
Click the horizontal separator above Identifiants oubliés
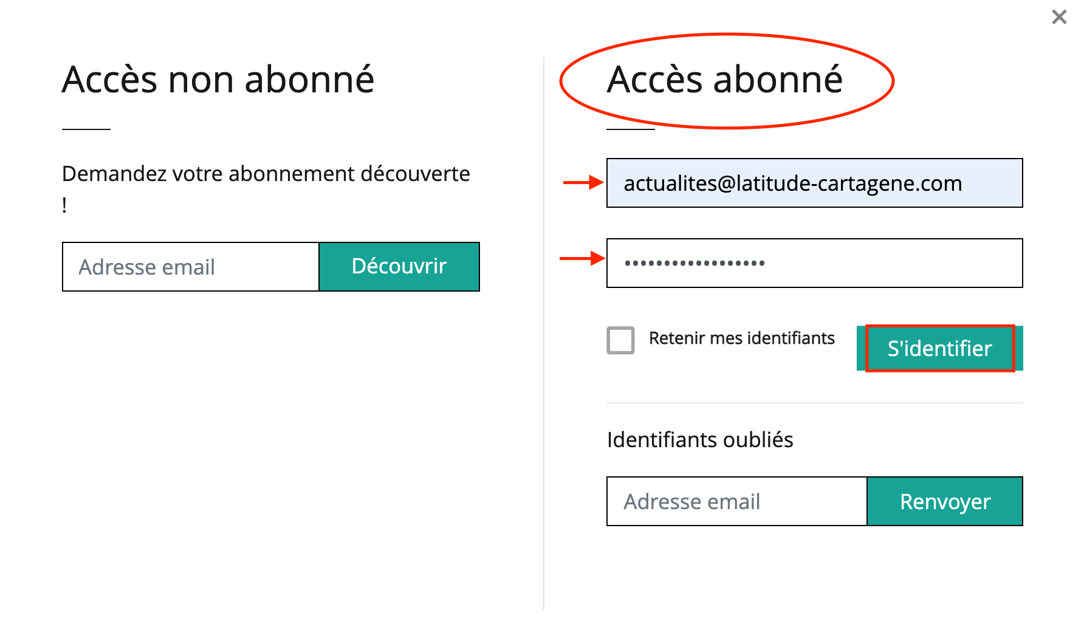(814, 402)
